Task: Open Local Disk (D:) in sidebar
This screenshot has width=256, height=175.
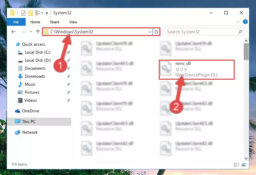Action: (38, 60)
